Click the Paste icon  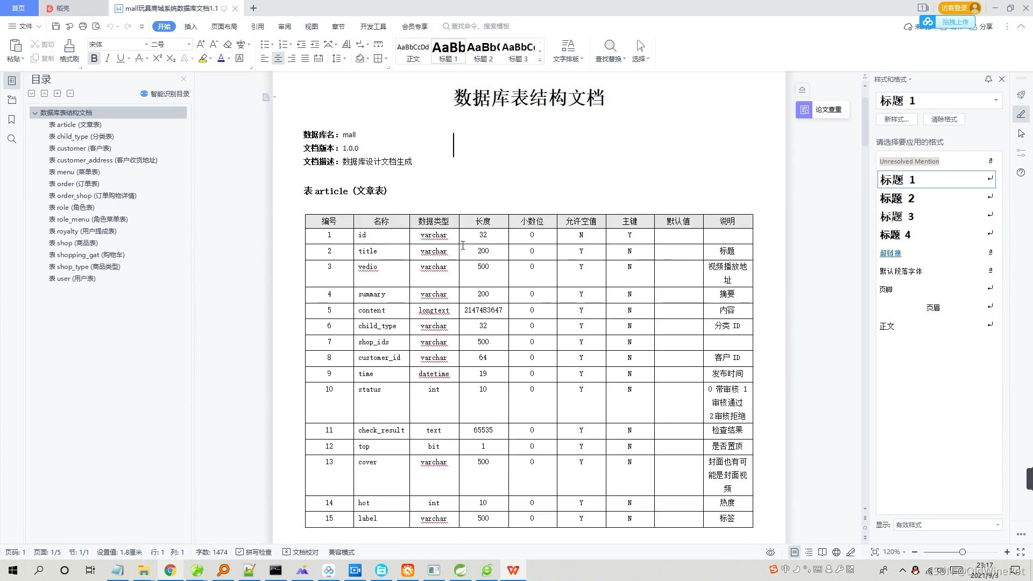click(x=16, y=46)
